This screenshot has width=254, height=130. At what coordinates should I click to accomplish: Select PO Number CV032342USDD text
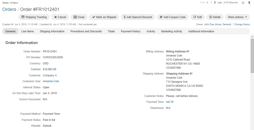coord(53,57)
